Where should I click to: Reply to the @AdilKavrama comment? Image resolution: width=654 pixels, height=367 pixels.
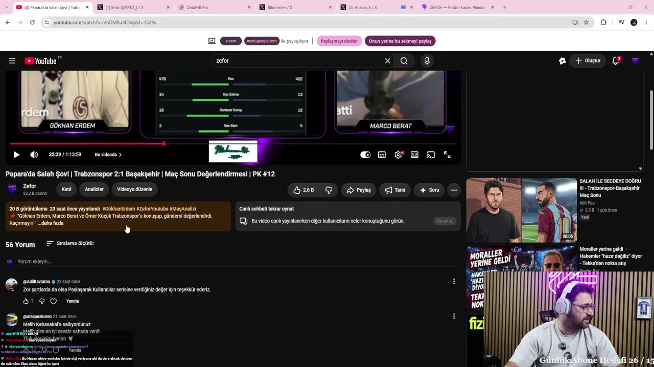73,301
